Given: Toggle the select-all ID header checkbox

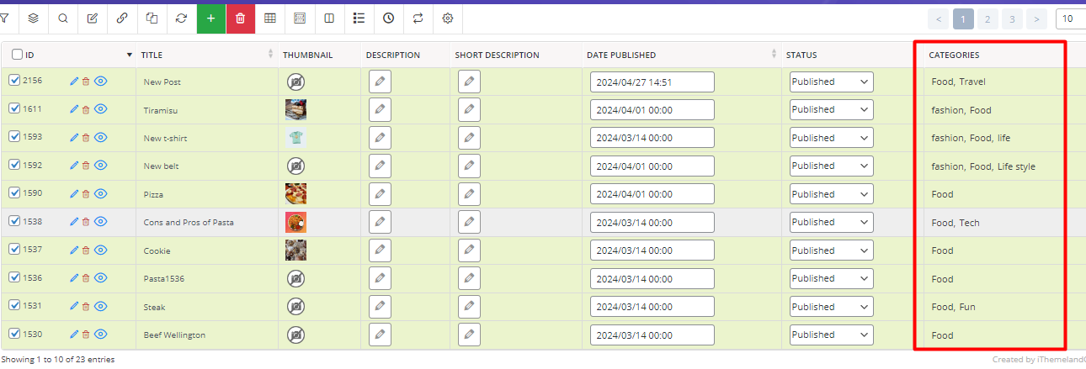Looking at the screenshot, I should click(x=17, y=55).
